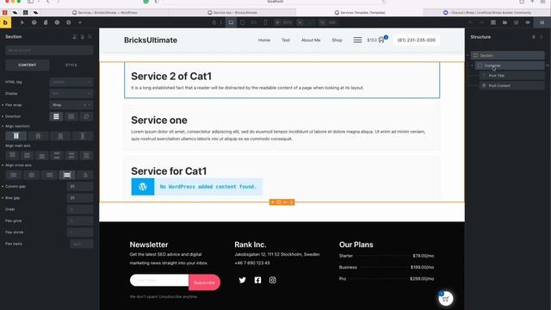Click the Post Title element icon in Structure
The height and width of the screenshot is (310, 551).
[484, 76]
